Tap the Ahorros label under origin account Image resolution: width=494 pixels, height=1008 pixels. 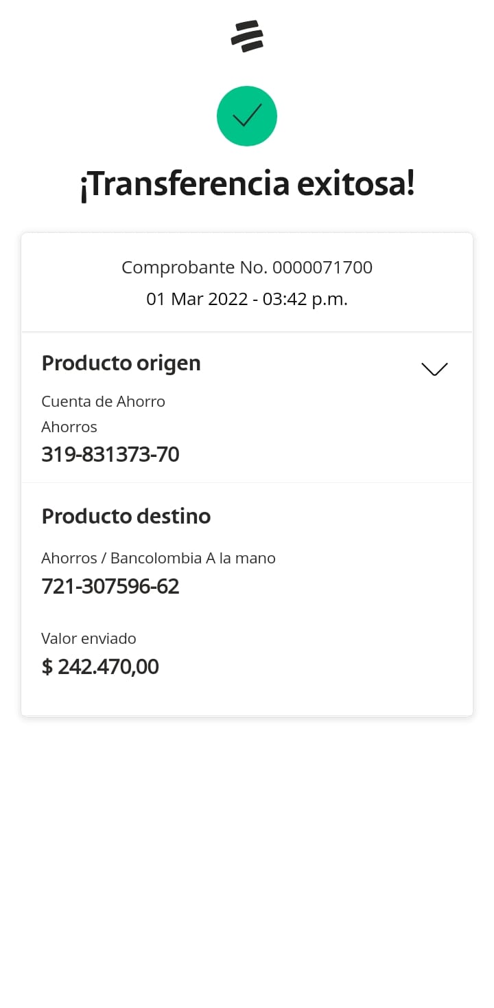tap(69, 427)
